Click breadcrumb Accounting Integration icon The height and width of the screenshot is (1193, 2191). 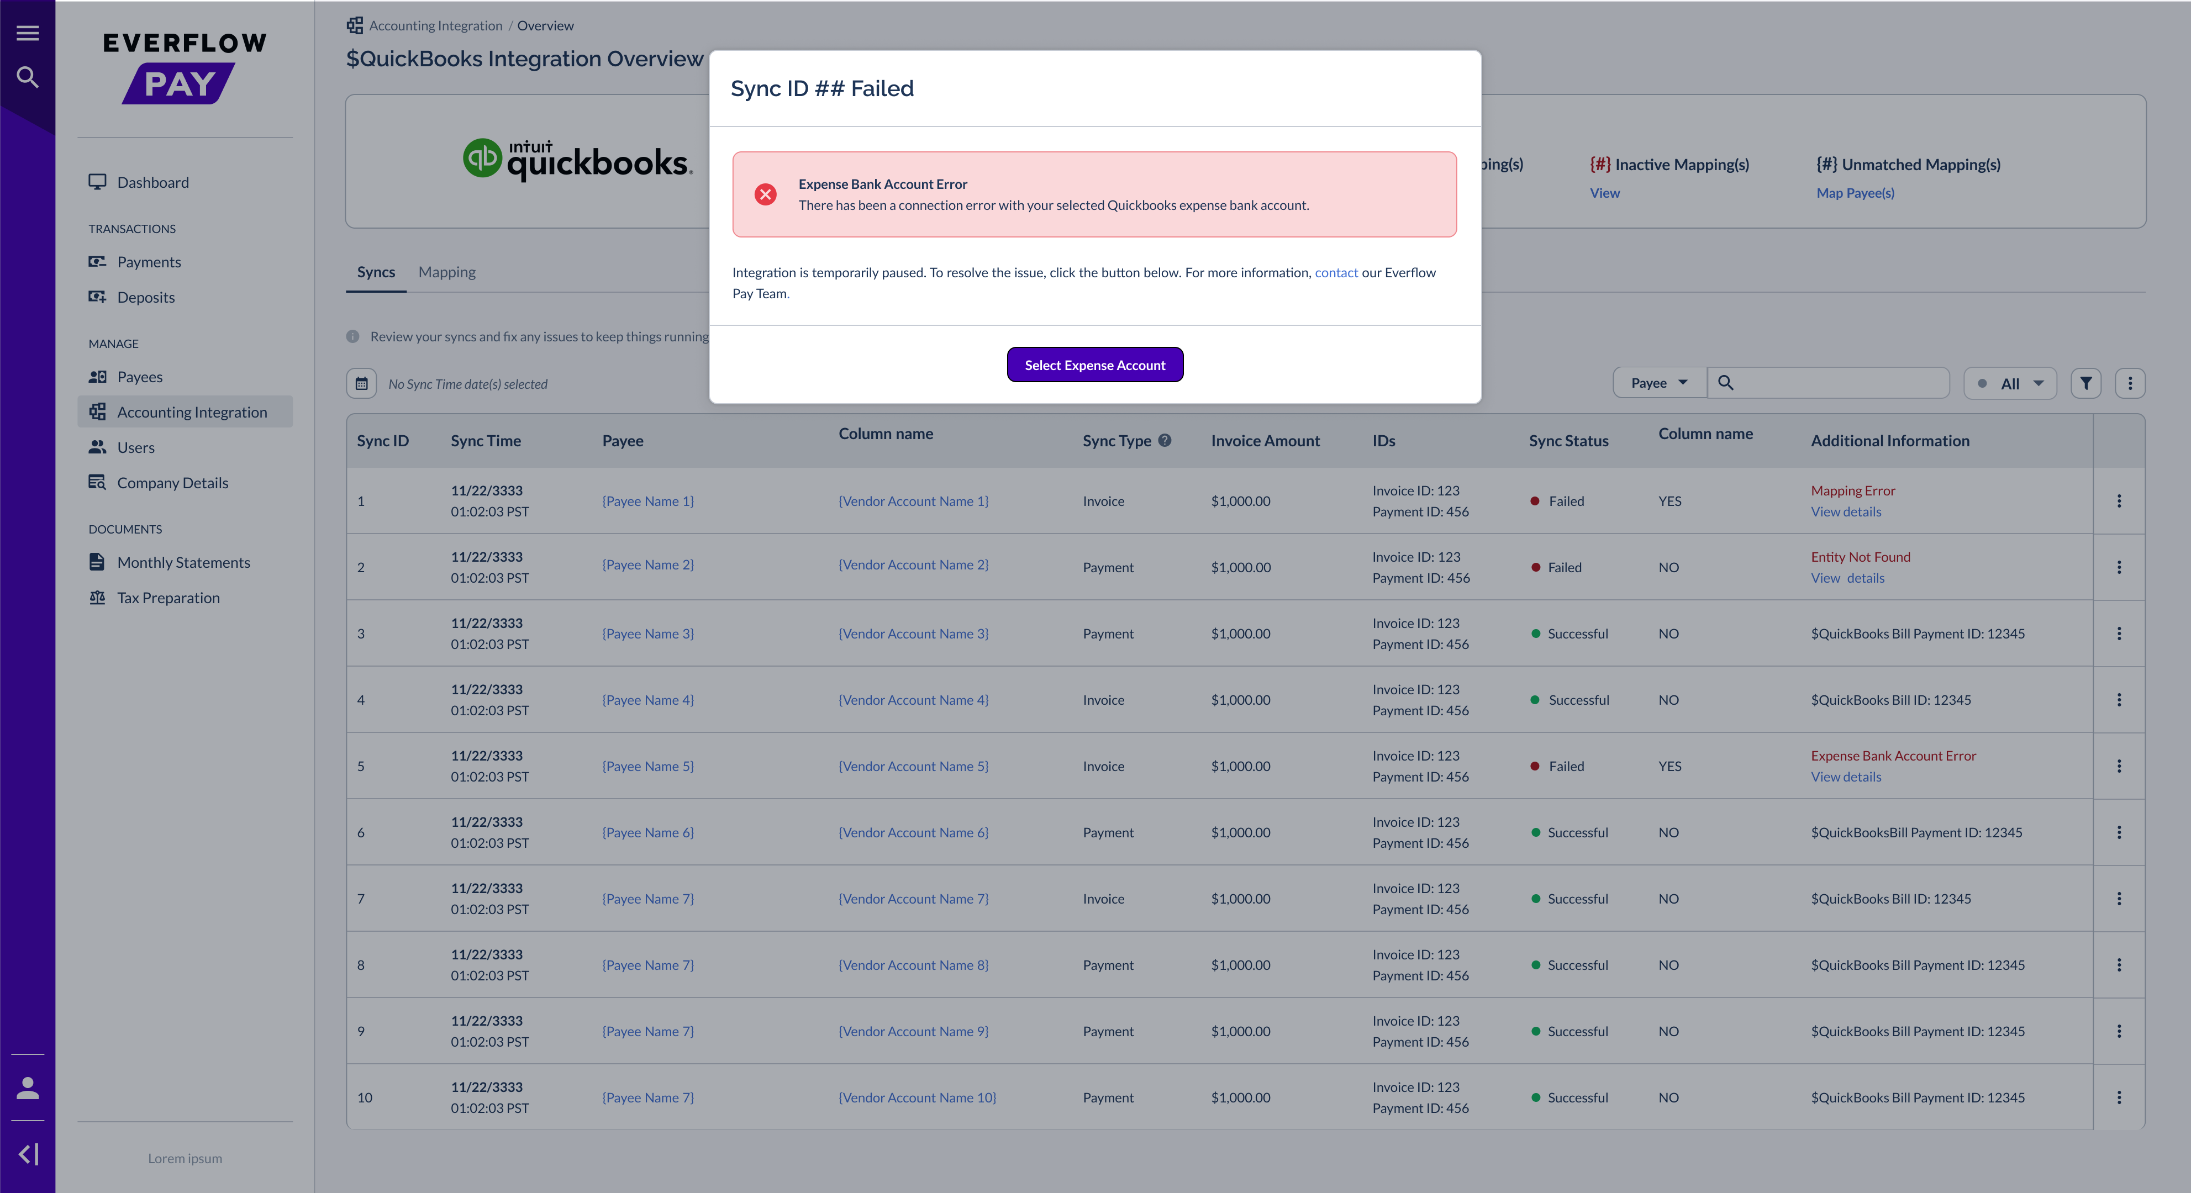click(355, 25)
